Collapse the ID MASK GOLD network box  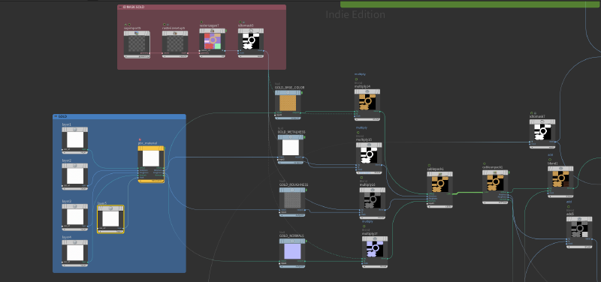[120, 7]
